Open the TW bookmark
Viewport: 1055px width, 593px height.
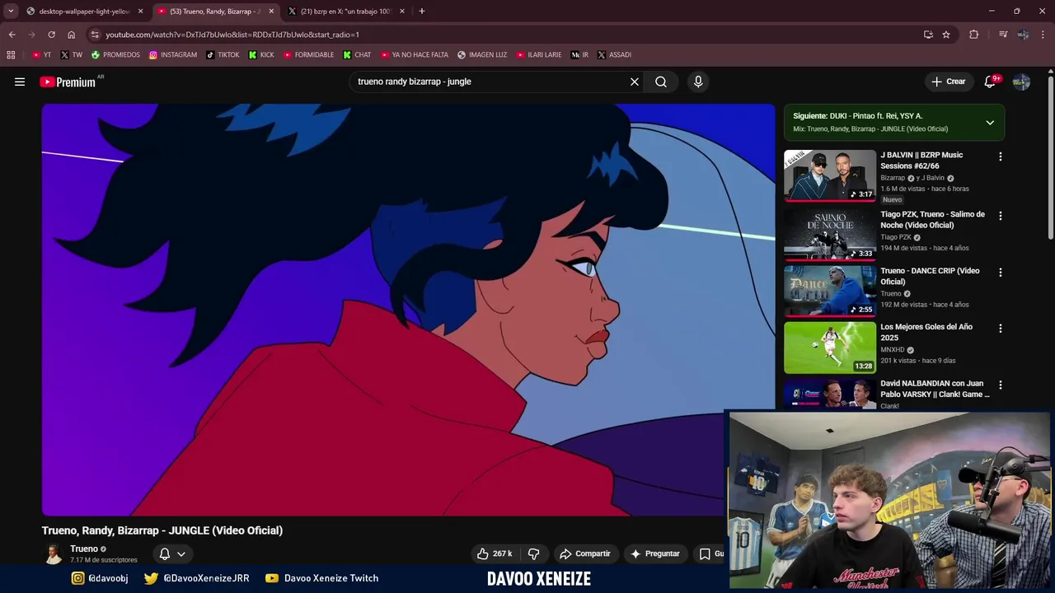click(x=72, y=54)
